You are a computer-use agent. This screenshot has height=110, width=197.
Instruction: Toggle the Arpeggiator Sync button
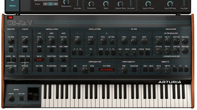point(92,70)
